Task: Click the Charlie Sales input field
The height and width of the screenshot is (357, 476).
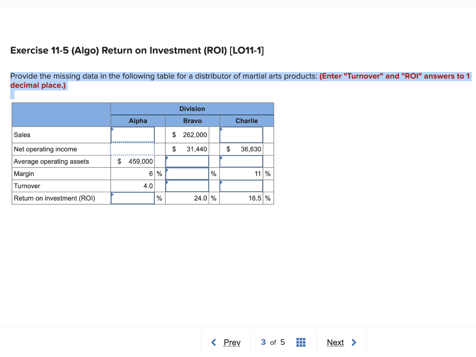Action: 241,135
